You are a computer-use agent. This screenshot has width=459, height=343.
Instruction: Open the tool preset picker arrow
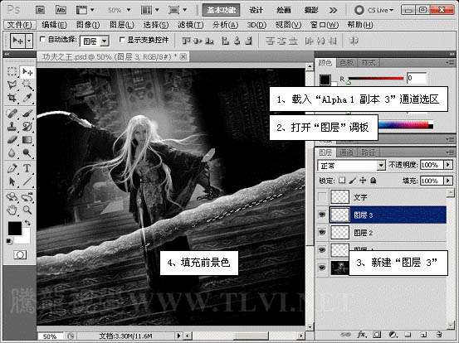coord(29,41)
